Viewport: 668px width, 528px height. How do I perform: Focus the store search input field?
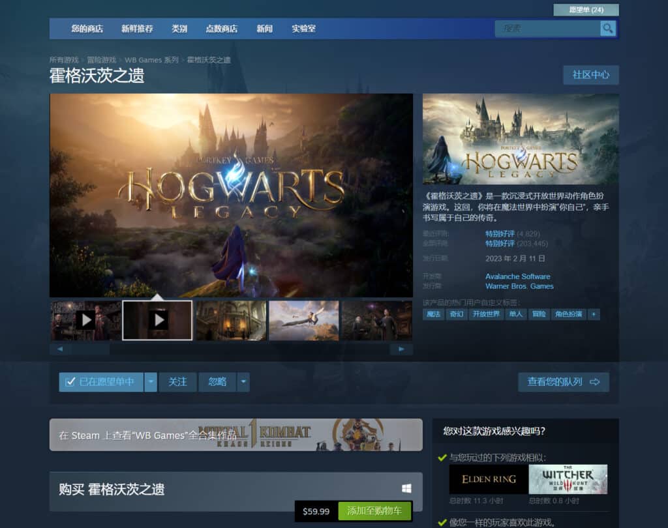pyautogui.click(x=547, y=29)
